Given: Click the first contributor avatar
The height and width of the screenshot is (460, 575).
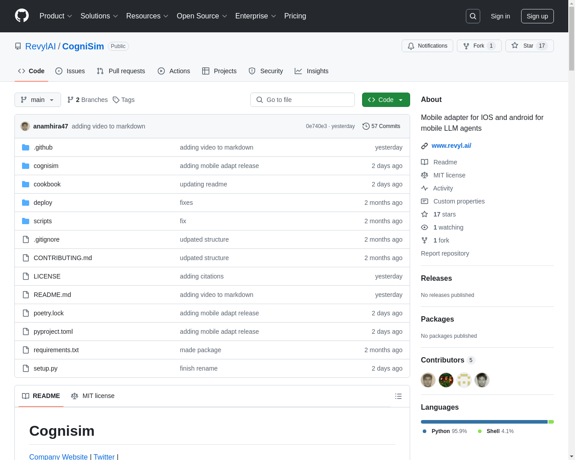Looking at the screenshot, I should pyautogui.click(x=428, y=380).
